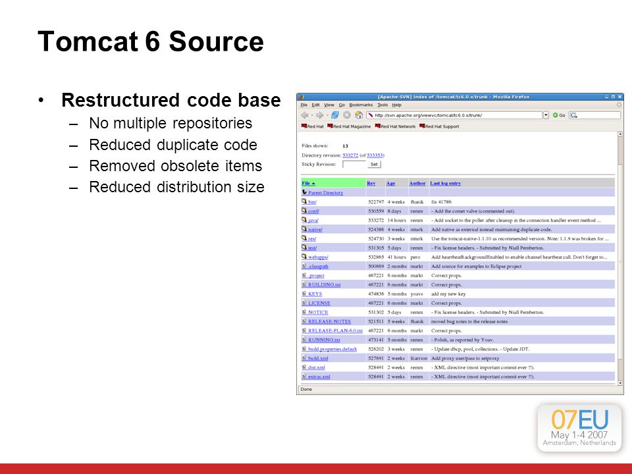Click the folder icon beside native/
Image resolution: width=632 pixels, height=474 pixels.
tap(304, 229)
